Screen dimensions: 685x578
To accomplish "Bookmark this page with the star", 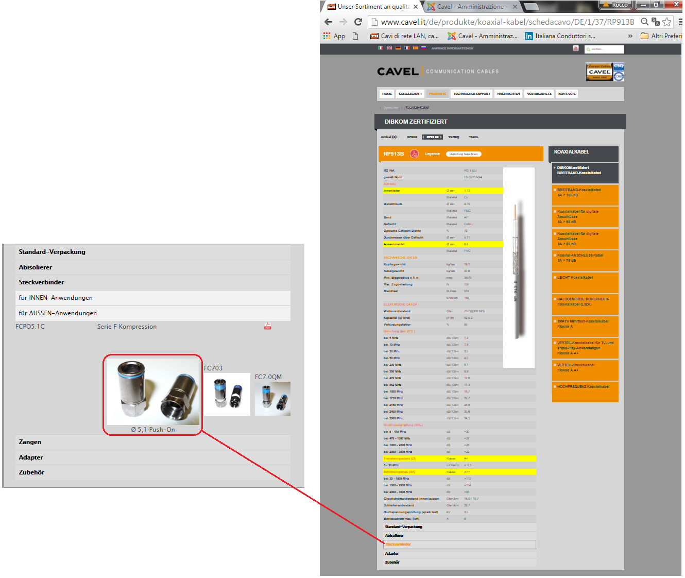I will click(x=667, y=22).
